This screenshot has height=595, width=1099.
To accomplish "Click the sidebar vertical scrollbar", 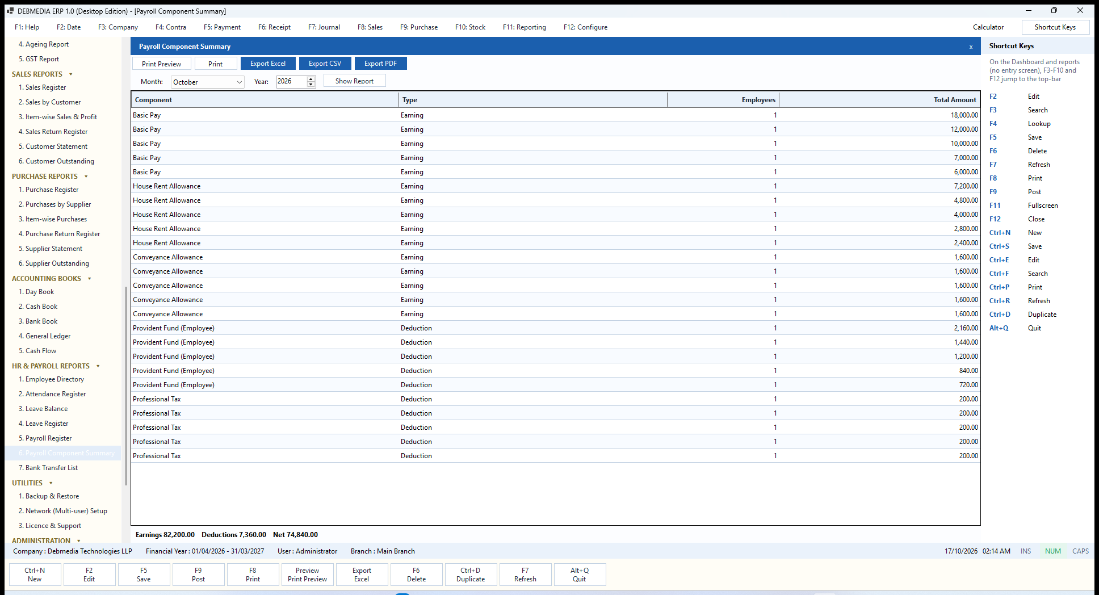I will [125, 386].
